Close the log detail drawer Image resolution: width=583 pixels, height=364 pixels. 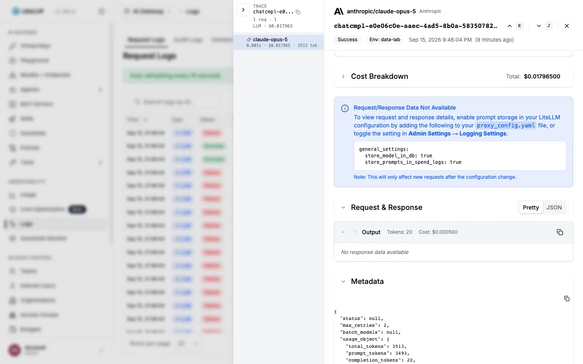(x=567, y=26)
